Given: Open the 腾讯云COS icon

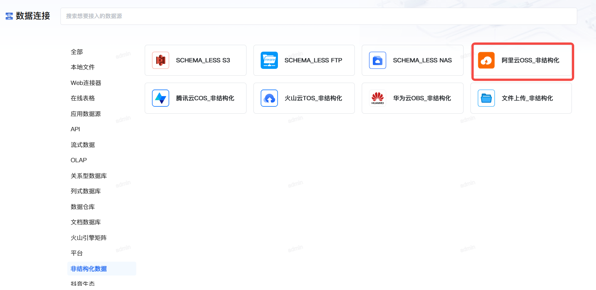Looking at the screenshot, I should tap(160, 98).
